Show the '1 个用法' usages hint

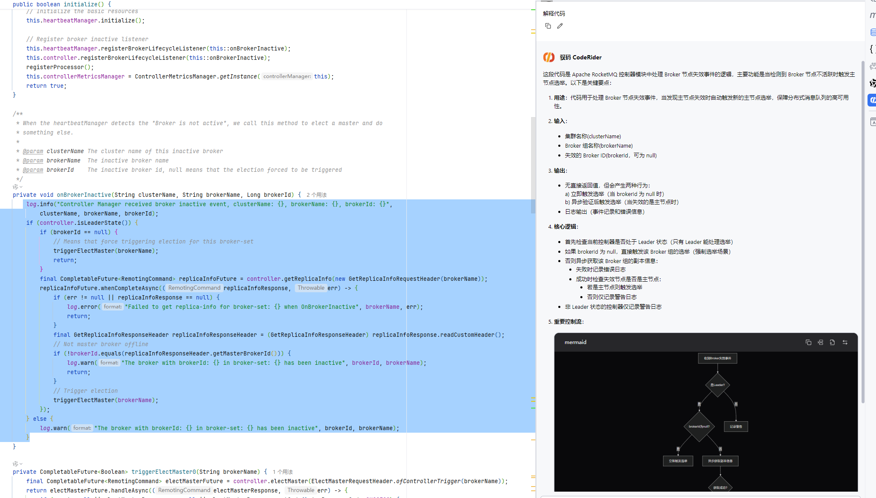point(283,472)
